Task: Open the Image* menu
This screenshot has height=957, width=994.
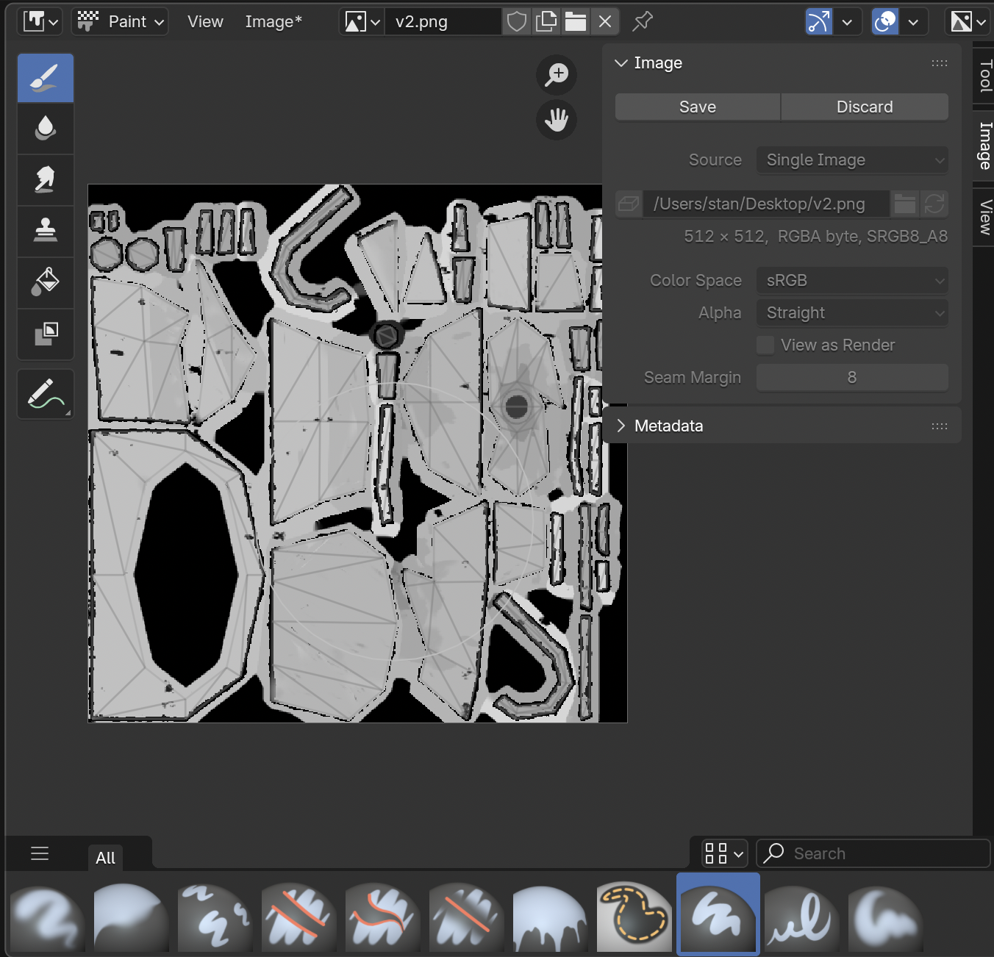Action: tap(273, 22)
